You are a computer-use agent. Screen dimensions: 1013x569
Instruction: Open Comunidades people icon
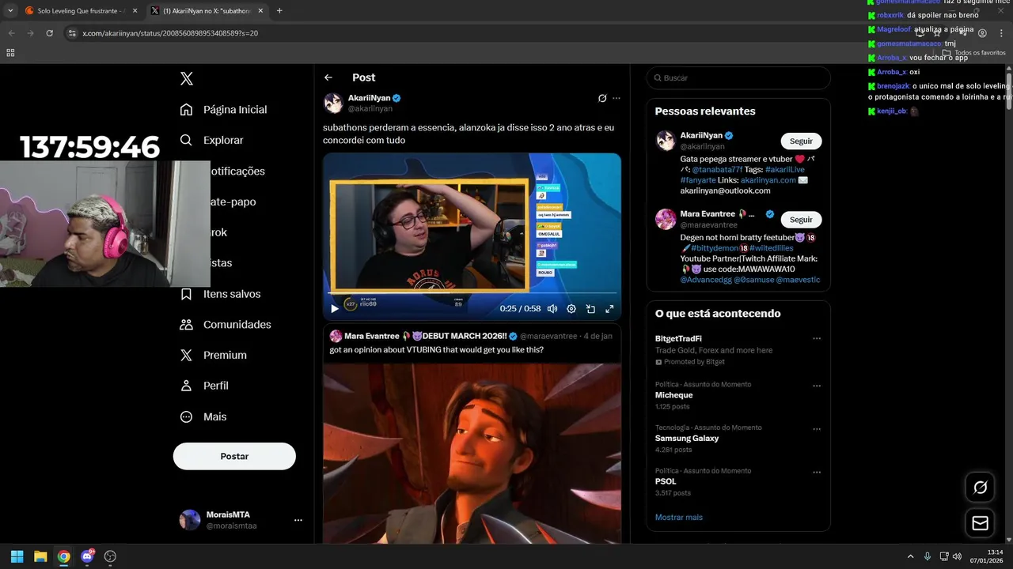tap(187, 324)
